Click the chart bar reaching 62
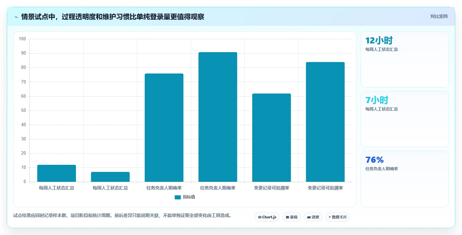Image resolution: width=462 pixels, height=235 pixels. pos(272,138)
